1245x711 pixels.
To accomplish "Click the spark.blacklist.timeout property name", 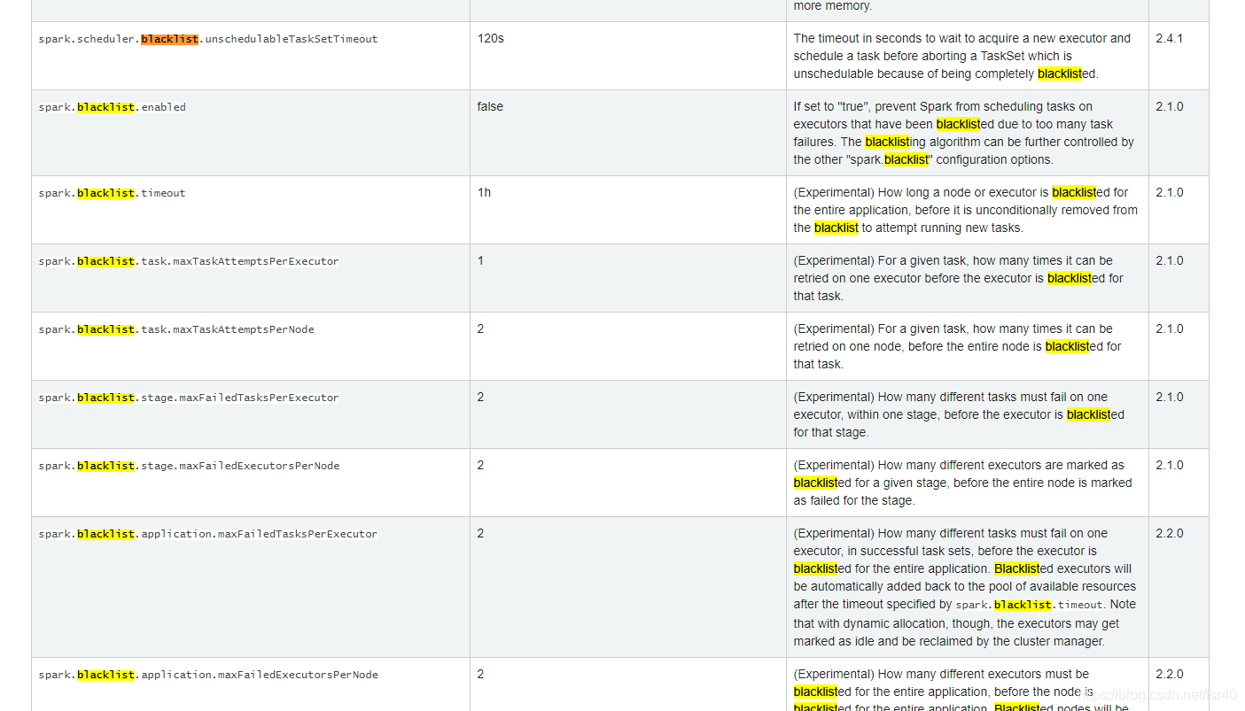I will 113,193.
